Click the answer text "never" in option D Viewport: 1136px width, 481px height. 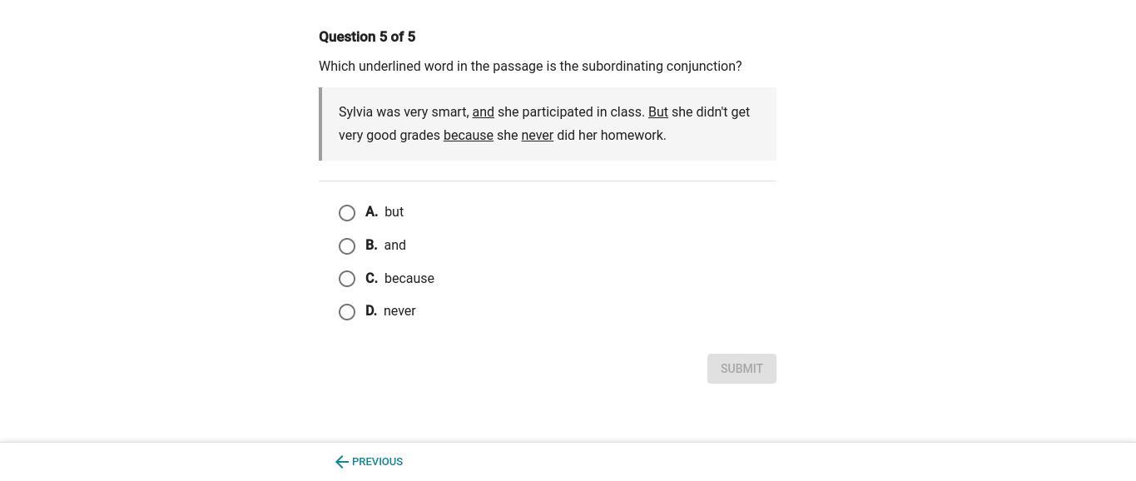coord(399,311)
